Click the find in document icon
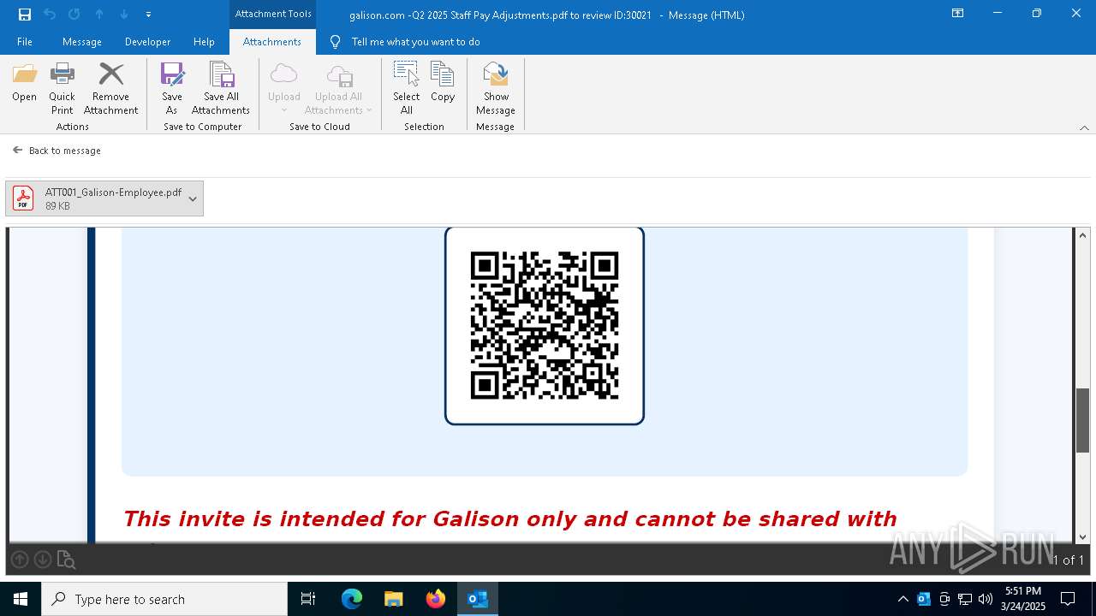This screenshot has height=616, width=1096. click(66, 560)
